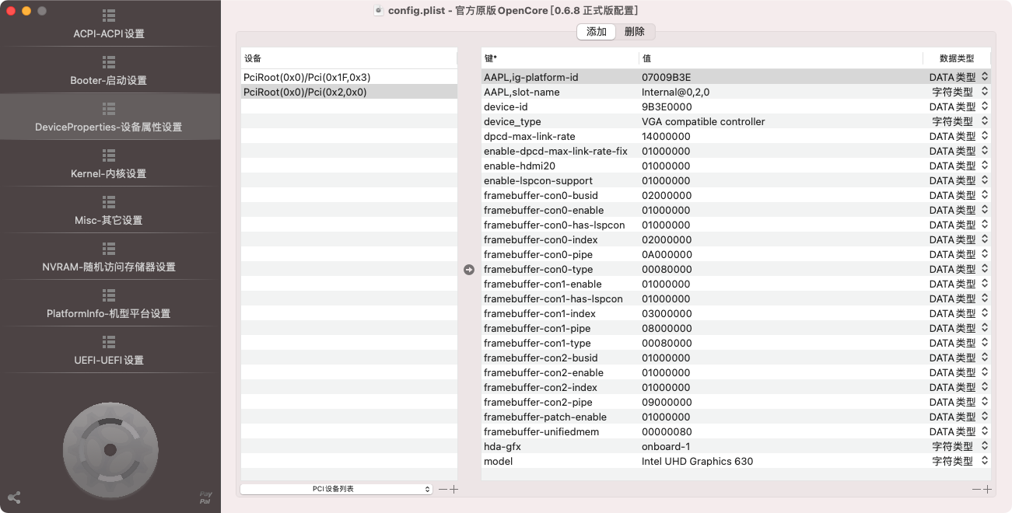Select value 9B3E0000
The width and height of the screenshot is (1012, 513).
[667, 106]
